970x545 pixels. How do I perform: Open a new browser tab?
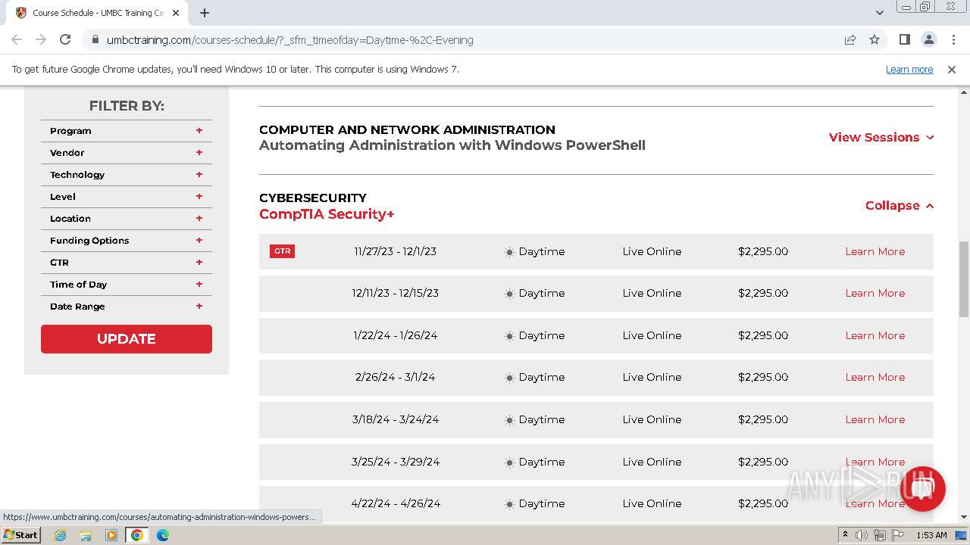[x=205, y=13]
